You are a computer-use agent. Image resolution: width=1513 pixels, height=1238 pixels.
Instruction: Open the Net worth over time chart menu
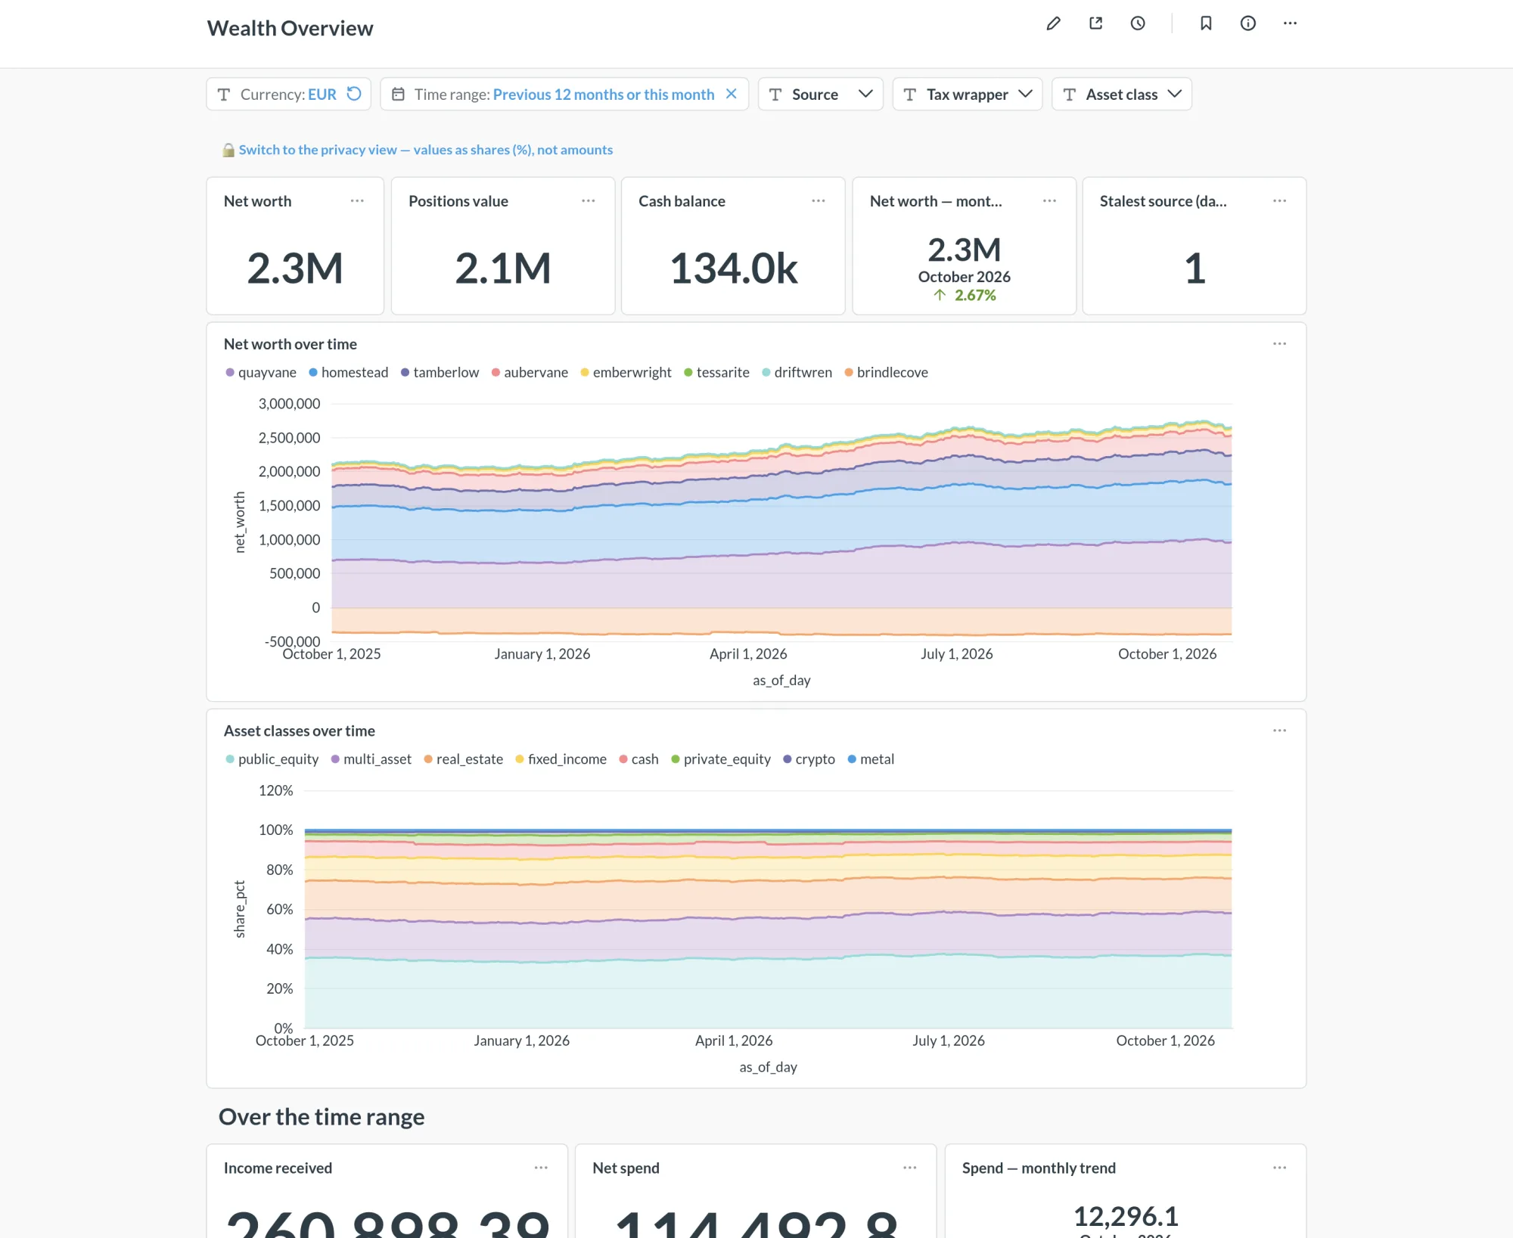(1280, 344)
